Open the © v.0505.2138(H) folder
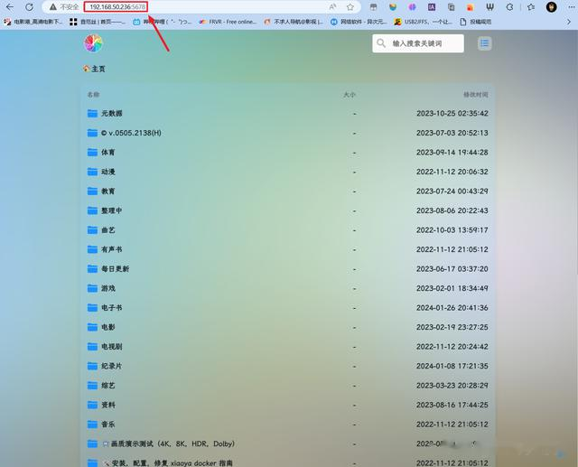Viewport: 578px width, 467px height. pos(287,133)
